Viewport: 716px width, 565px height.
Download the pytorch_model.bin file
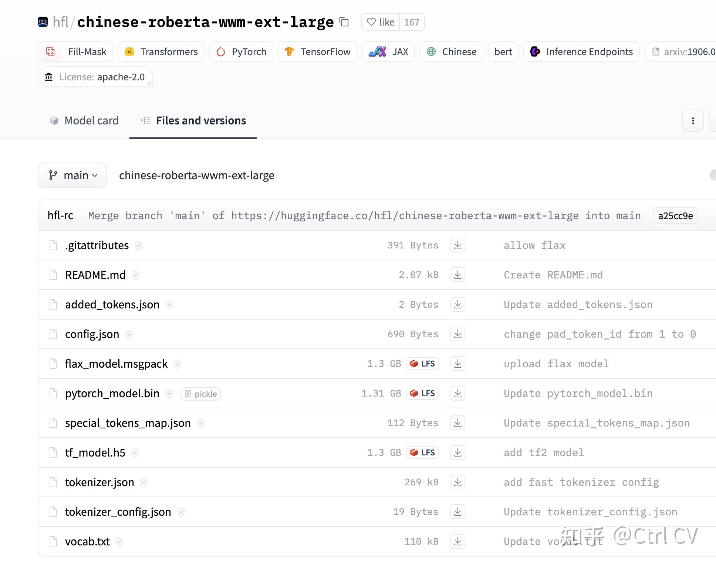[457, 393]
